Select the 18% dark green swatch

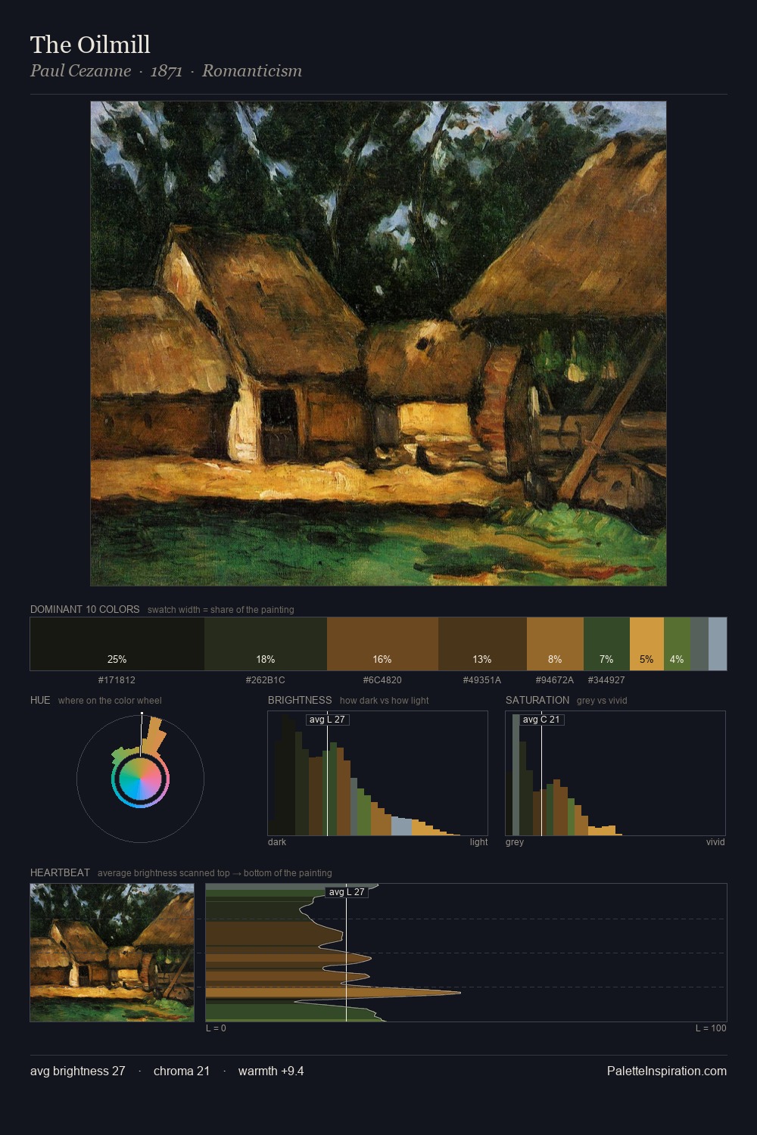point(266,644)
